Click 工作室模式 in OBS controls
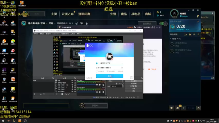The image size is (219, 123). click(x=134, y=86)
